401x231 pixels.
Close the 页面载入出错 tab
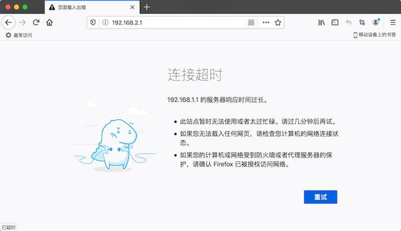tap(132, 7)
